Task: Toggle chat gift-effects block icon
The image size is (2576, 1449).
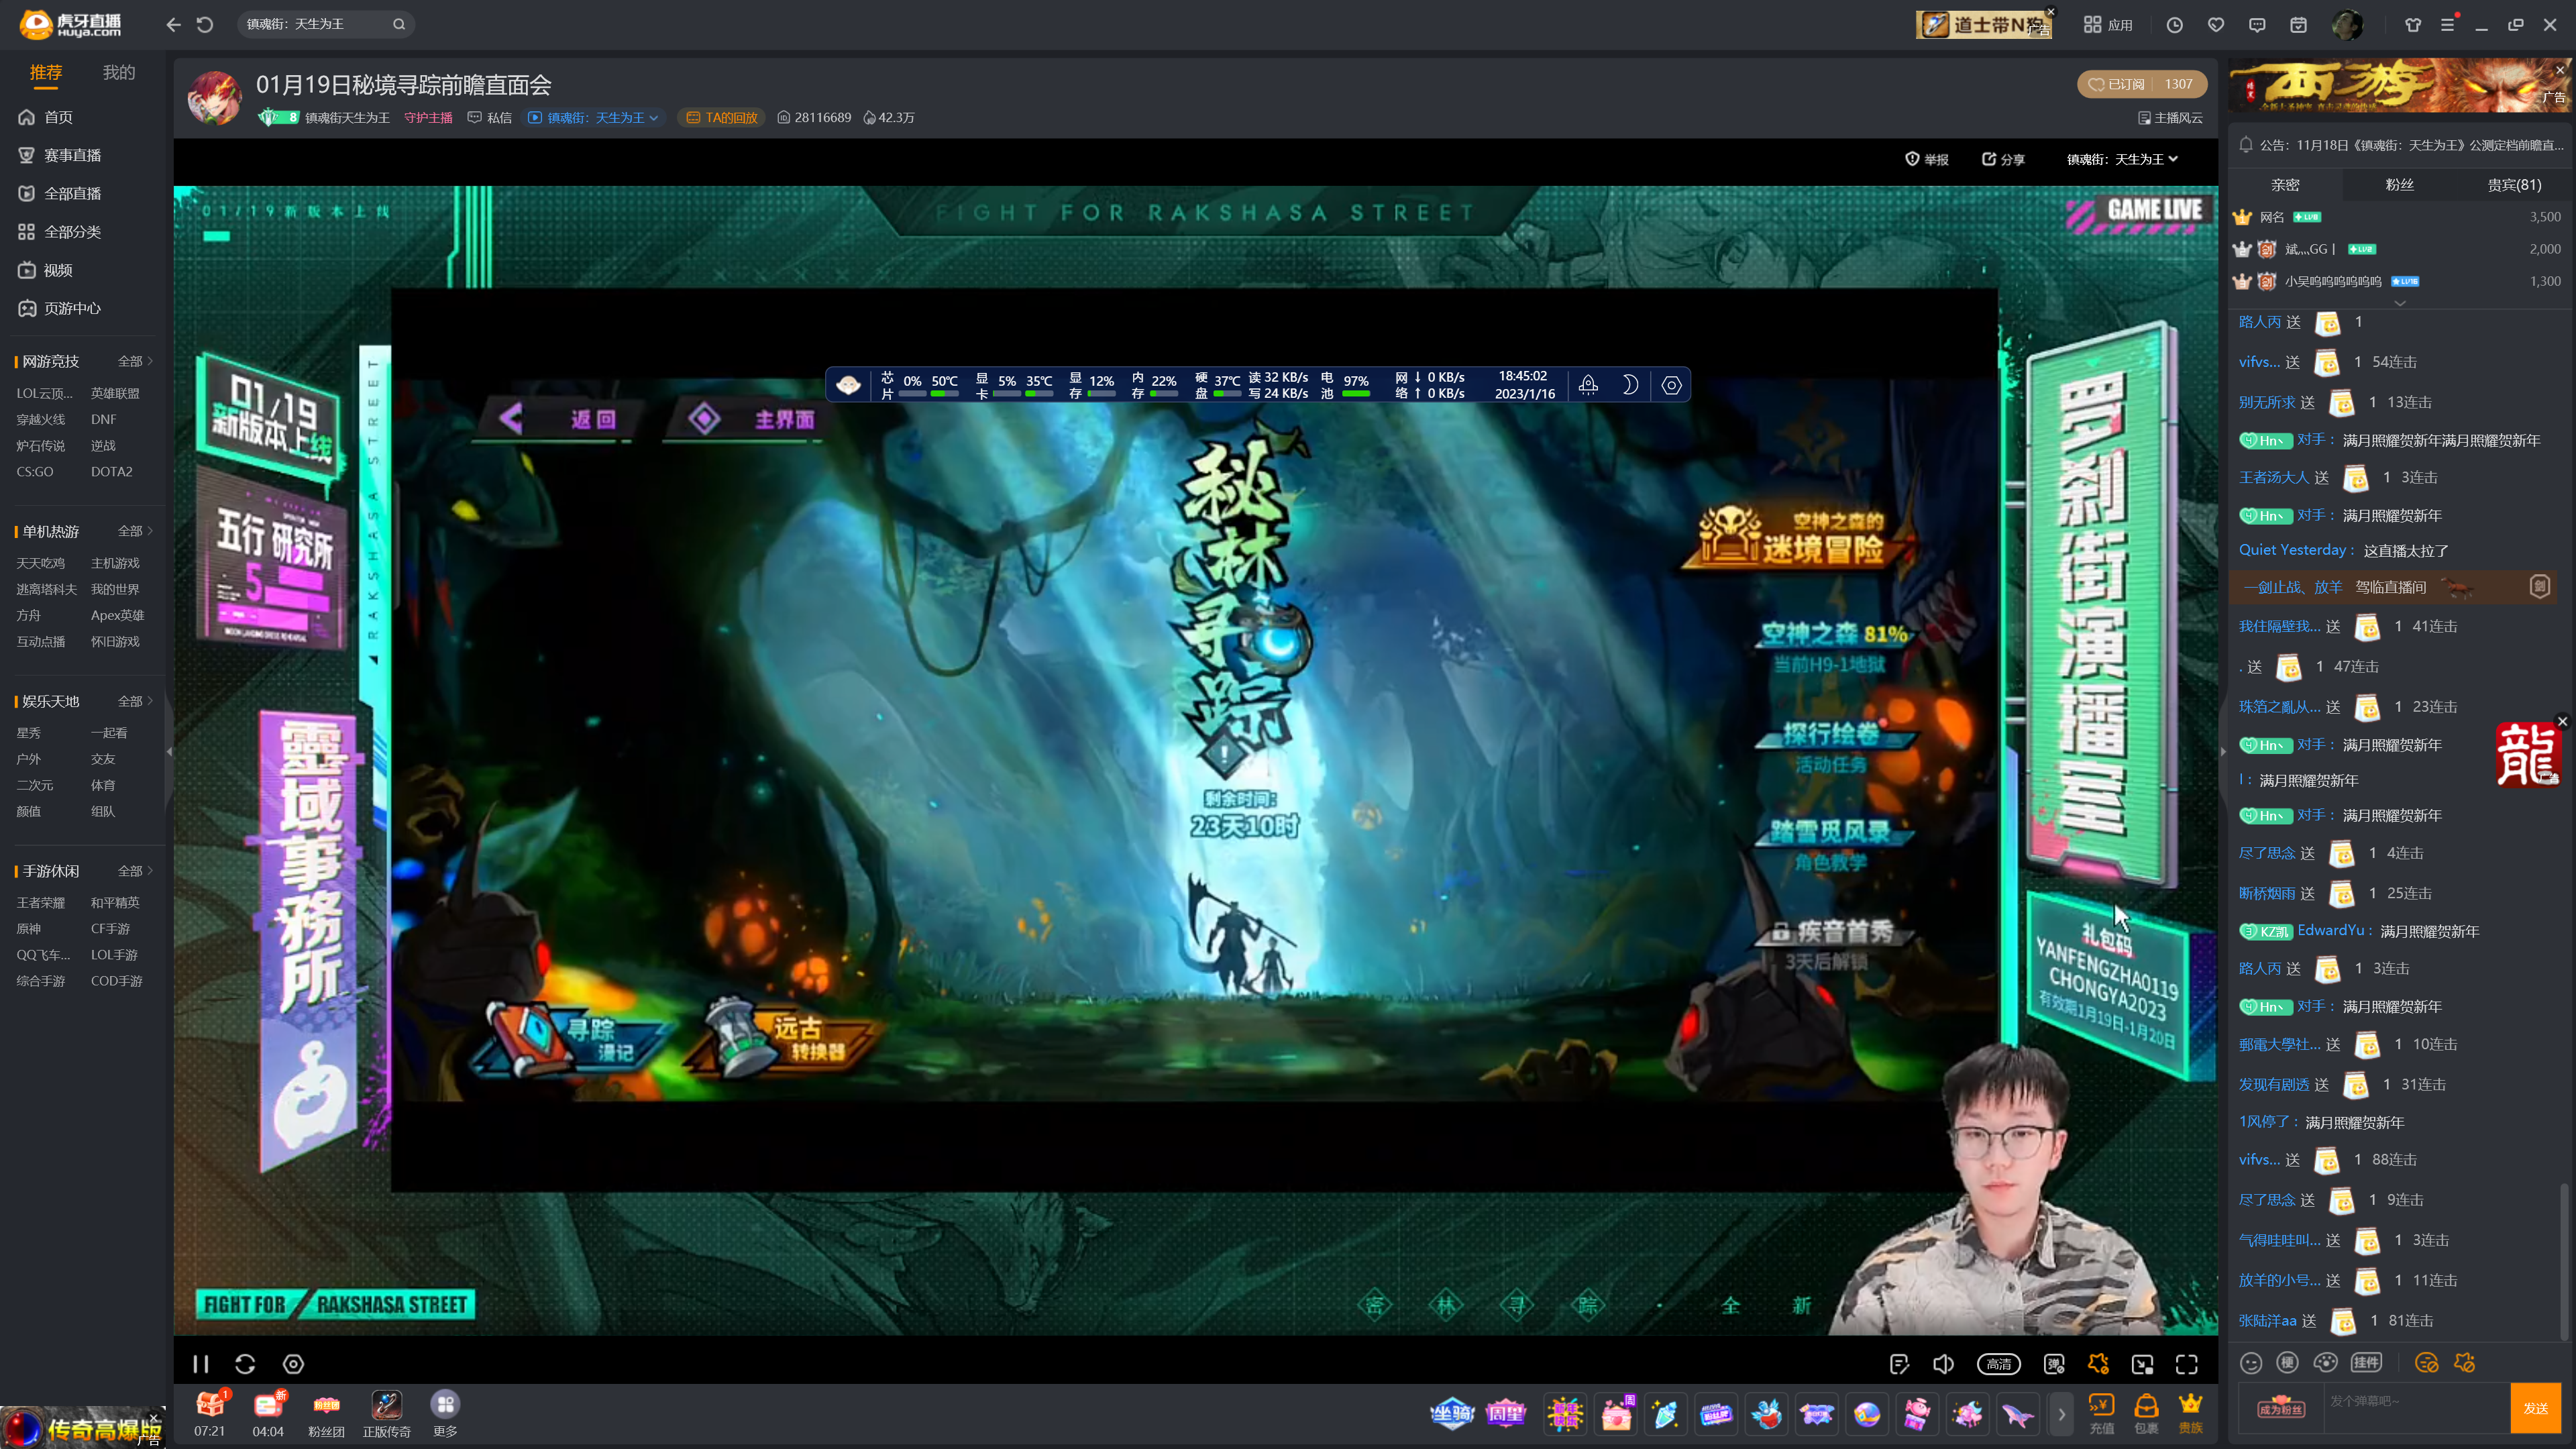Action: click(2465, 1363)
